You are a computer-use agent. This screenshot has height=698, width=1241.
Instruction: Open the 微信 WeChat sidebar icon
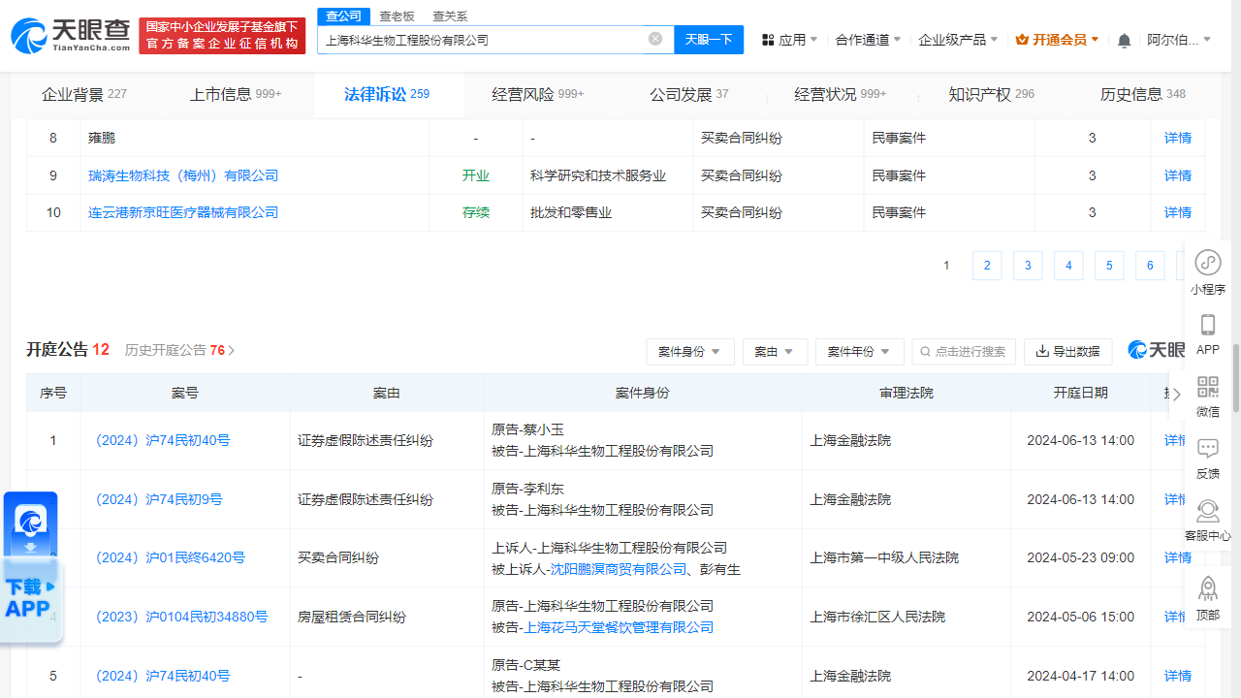coord(1207,387)
